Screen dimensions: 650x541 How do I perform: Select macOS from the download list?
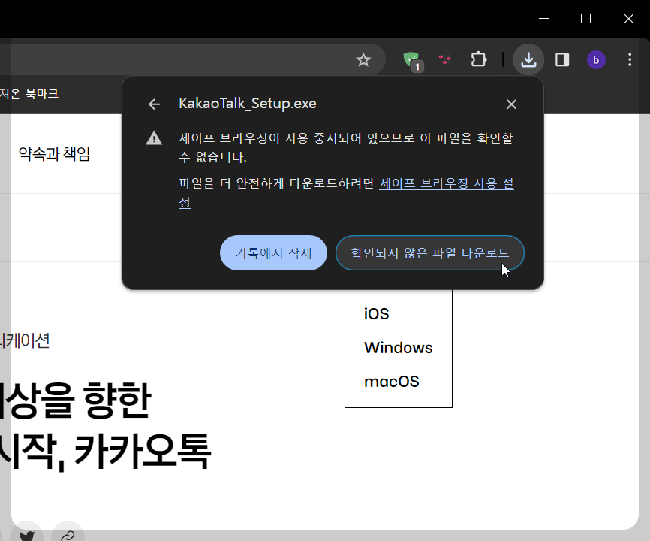point(391,381)
